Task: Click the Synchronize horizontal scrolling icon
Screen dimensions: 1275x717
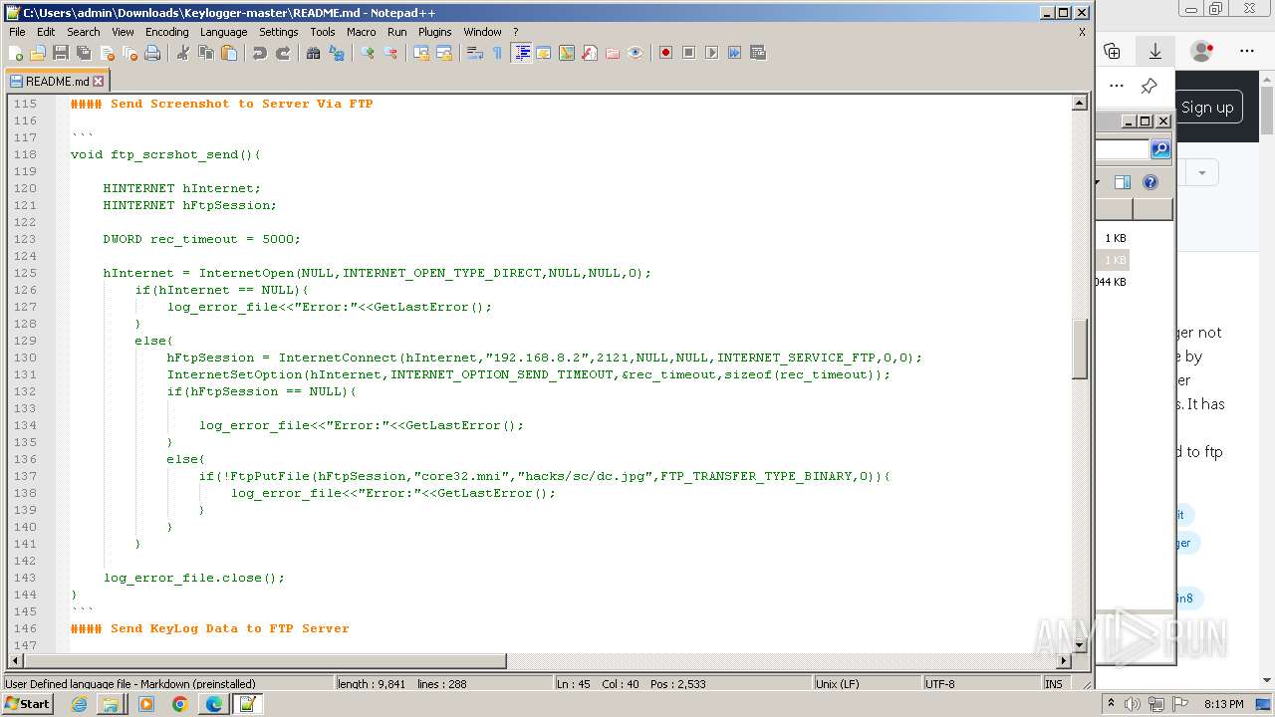Action: (x=444, y=53)
